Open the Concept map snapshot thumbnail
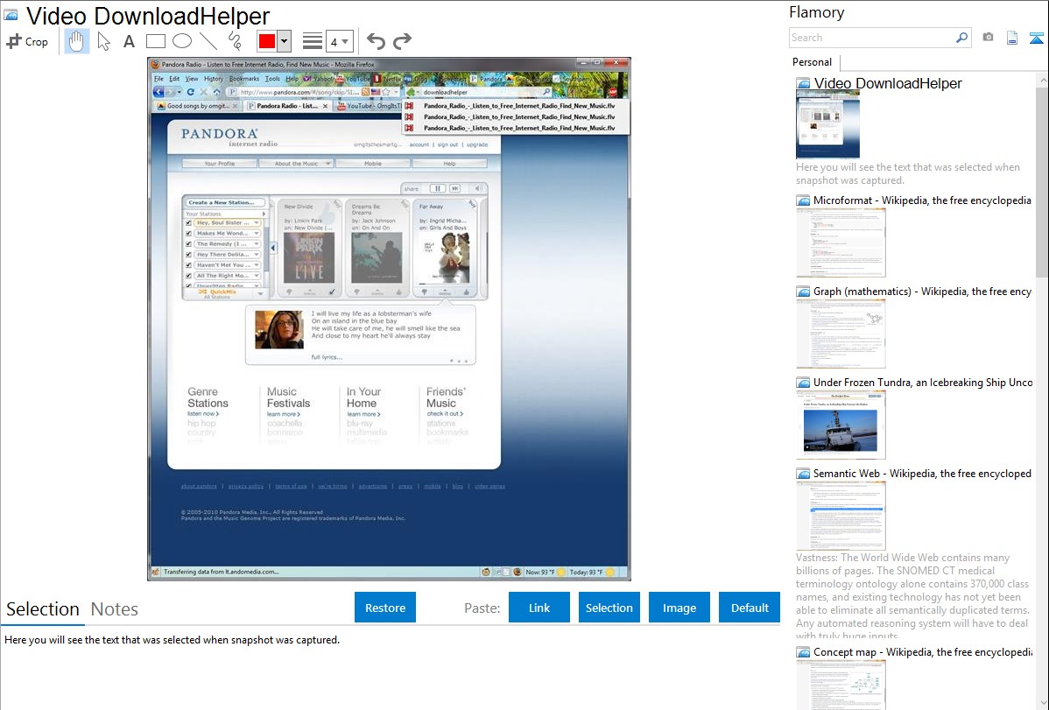This screenshot has width=1049, height=710. 841,685
